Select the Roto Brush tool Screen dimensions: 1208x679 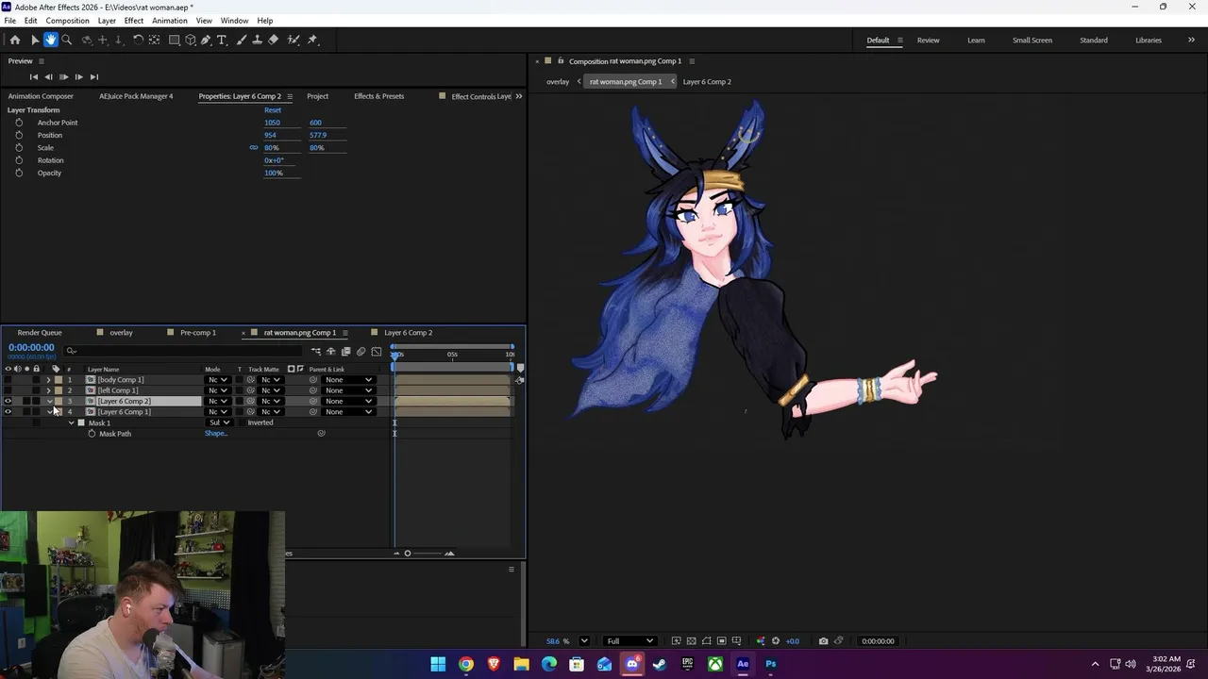(294, 40)
